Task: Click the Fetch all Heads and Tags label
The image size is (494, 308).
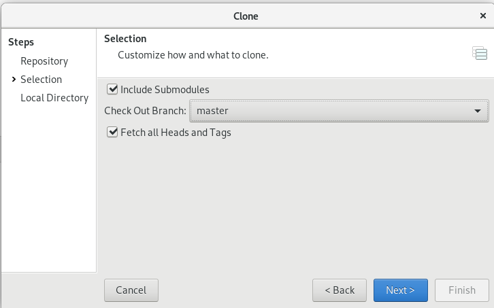Action: pyautogui.click(x=176, y=133)
